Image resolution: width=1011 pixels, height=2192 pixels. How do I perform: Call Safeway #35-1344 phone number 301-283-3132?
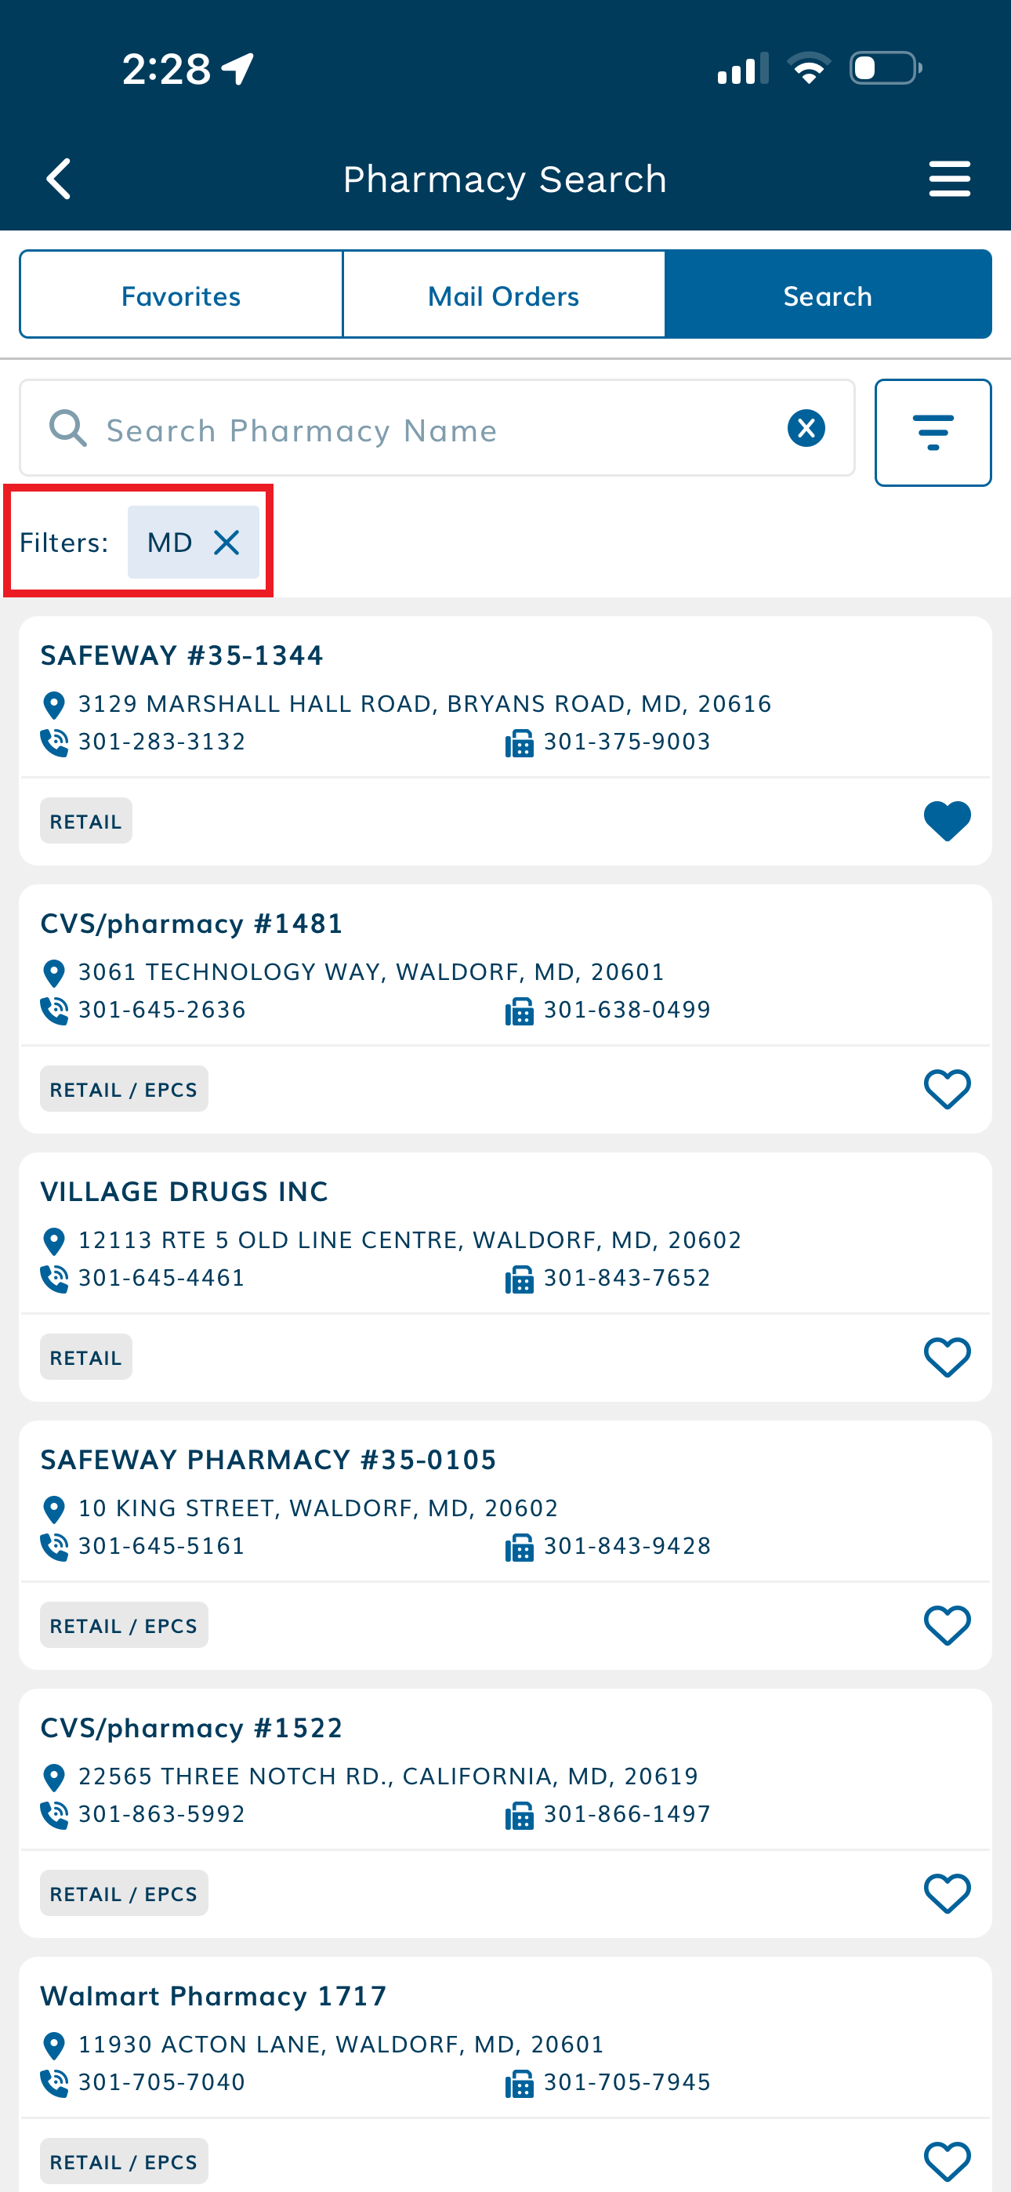(x=161, y=742)
